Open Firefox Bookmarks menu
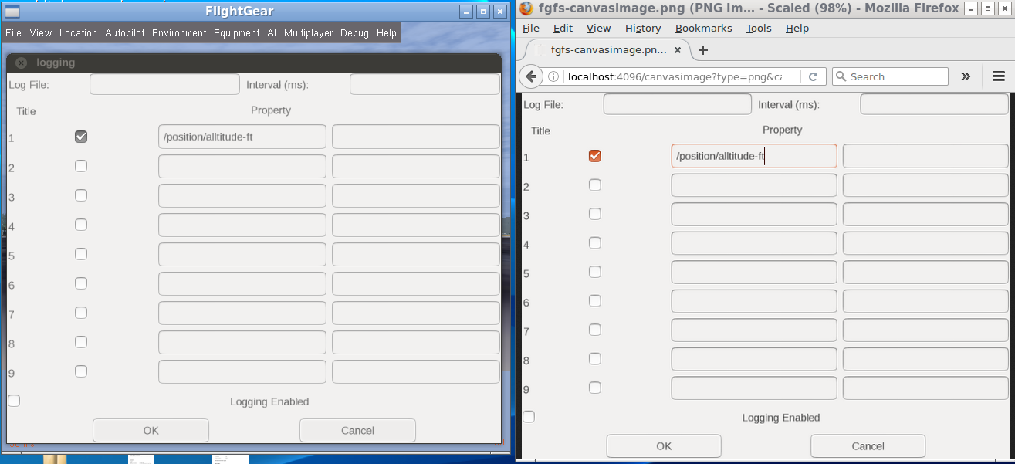 pyautogui.click(x=704, y=28)
